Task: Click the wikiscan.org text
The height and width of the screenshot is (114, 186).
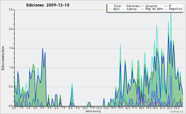Action: [93, 111]
